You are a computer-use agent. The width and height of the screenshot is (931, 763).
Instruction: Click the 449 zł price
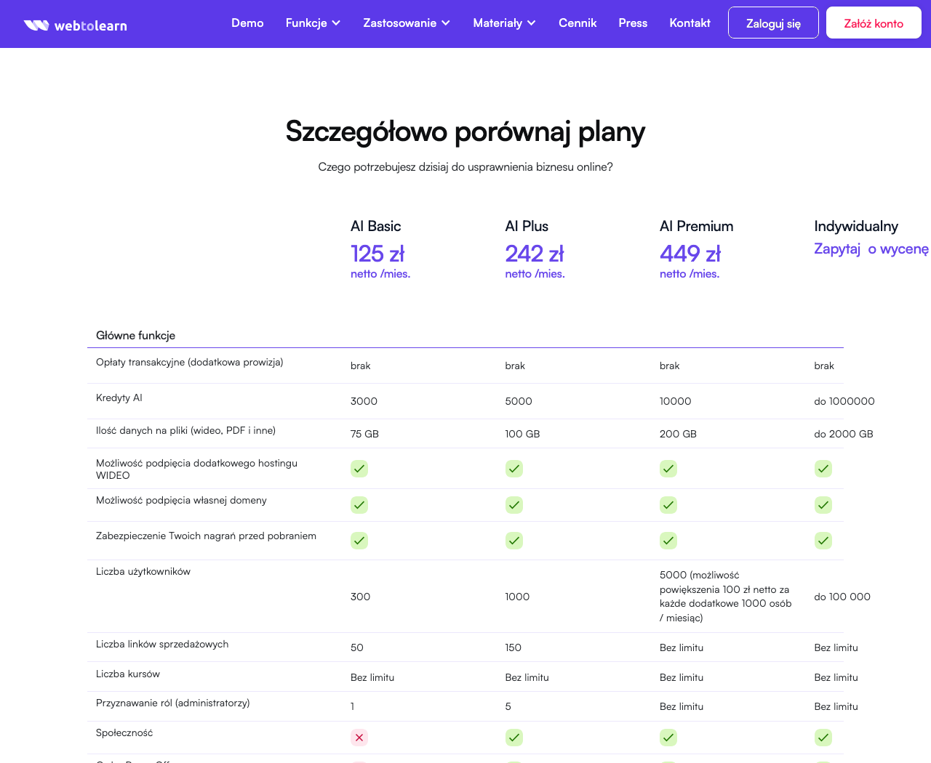tap(690, 254)
